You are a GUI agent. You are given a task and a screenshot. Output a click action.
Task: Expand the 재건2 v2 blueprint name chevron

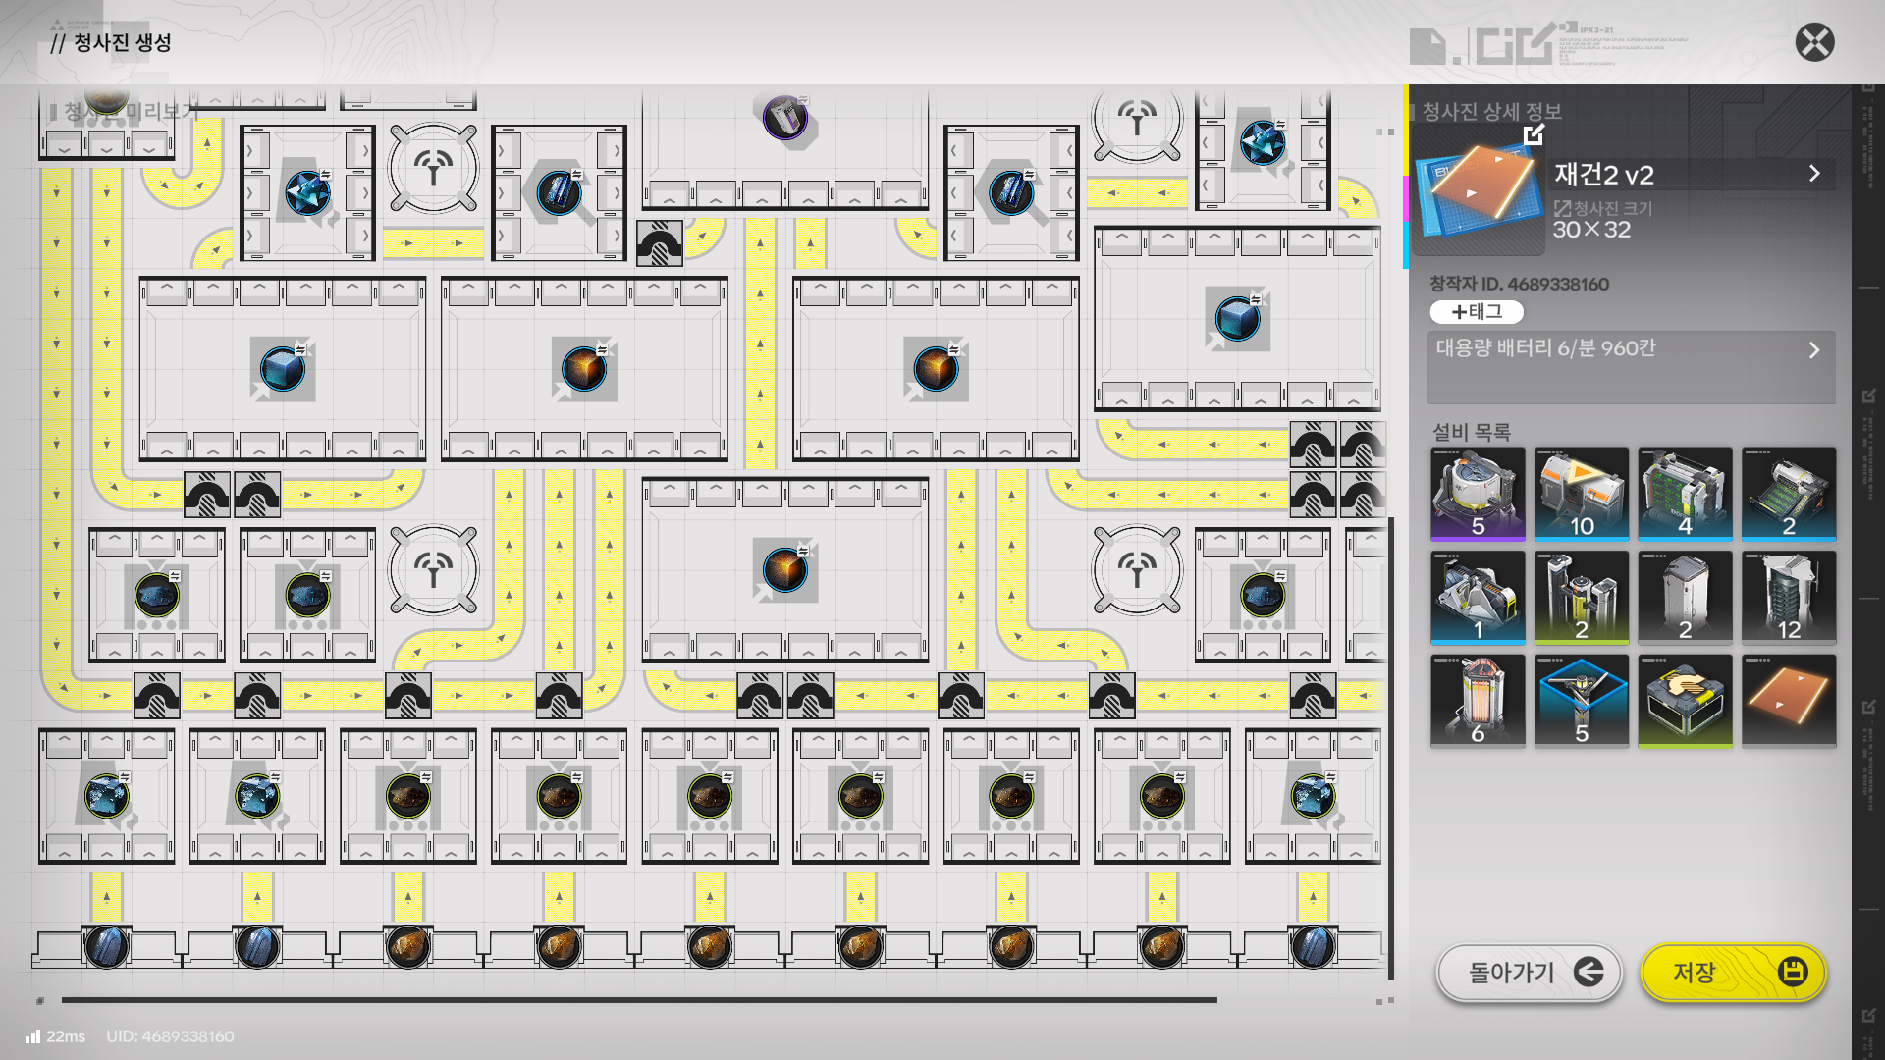pos(1813,174)
